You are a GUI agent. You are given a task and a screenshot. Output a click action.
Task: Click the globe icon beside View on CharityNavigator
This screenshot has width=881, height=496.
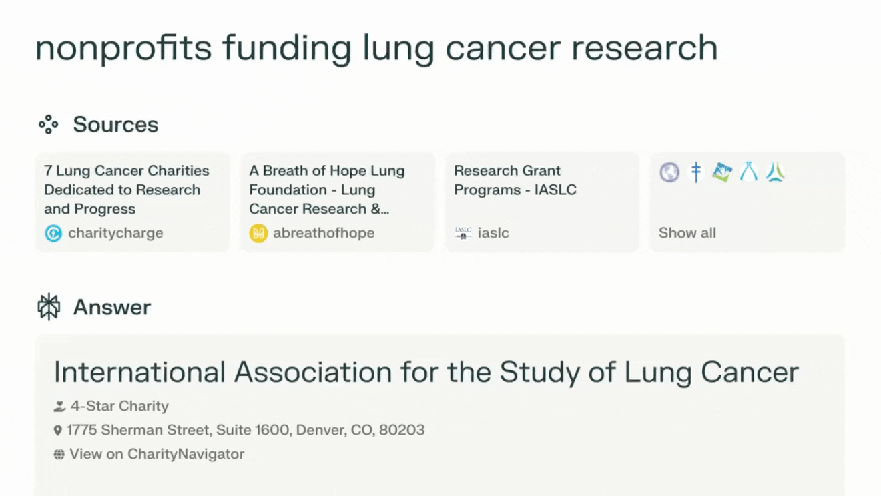pyautogui.click(x=59, y=455)
